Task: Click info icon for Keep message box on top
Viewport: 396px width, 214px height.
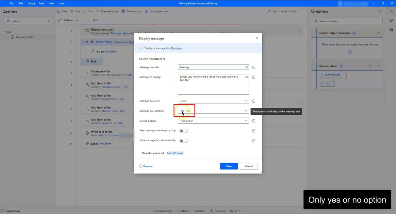Action: click(254, 131)
